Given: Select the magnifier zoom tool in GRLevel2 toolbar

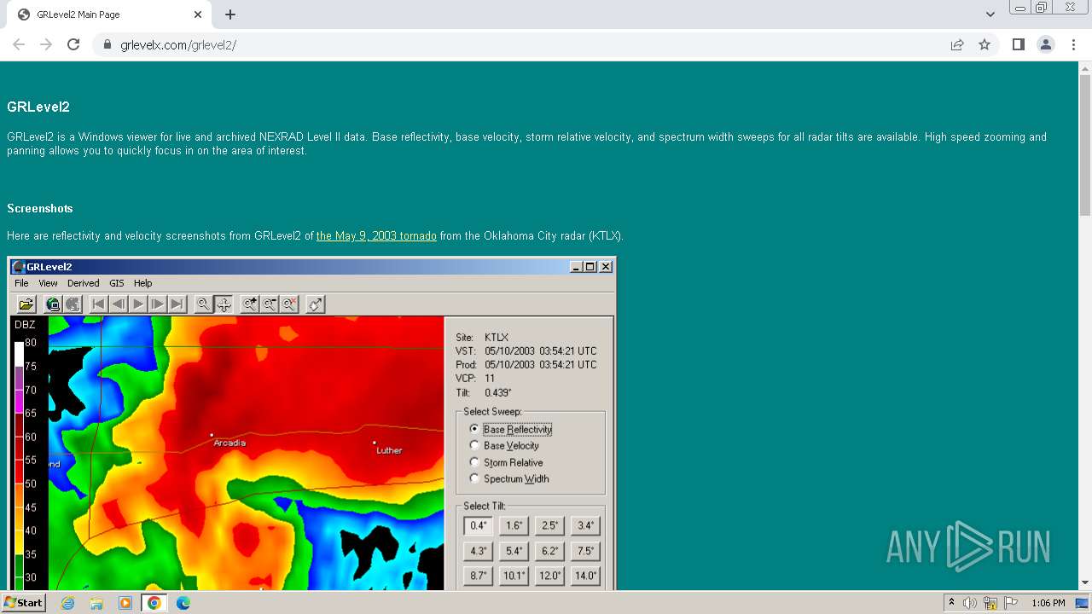Looking at the screenshot, I should coord(203,304).
